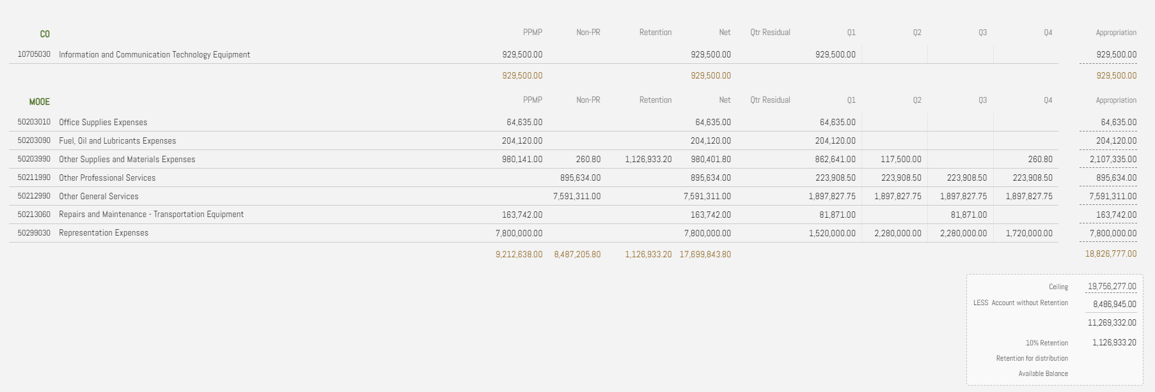Click the CO section heading

click(x=45, y=34)
